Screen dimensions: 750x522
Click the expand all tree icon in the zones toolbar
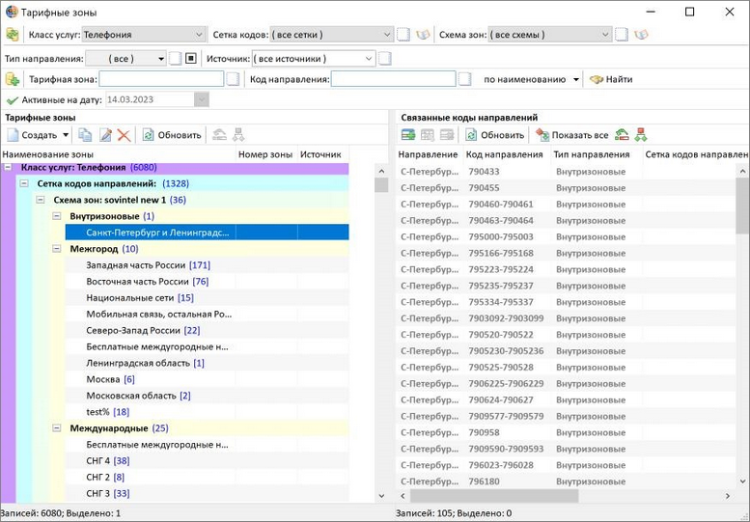[238, 135]
